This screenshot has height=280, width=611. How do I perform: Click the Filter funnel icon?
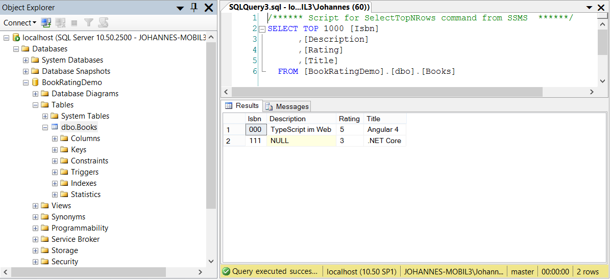click(89, 23)
